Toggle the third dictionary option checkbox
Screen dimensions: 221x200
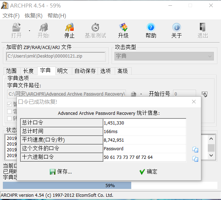coord(9,118)
